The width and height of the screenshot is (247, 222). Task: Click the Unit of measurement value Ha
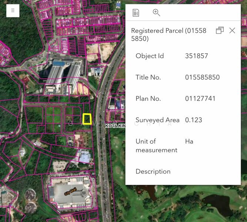pyautogui.click(x=189, y=141)
